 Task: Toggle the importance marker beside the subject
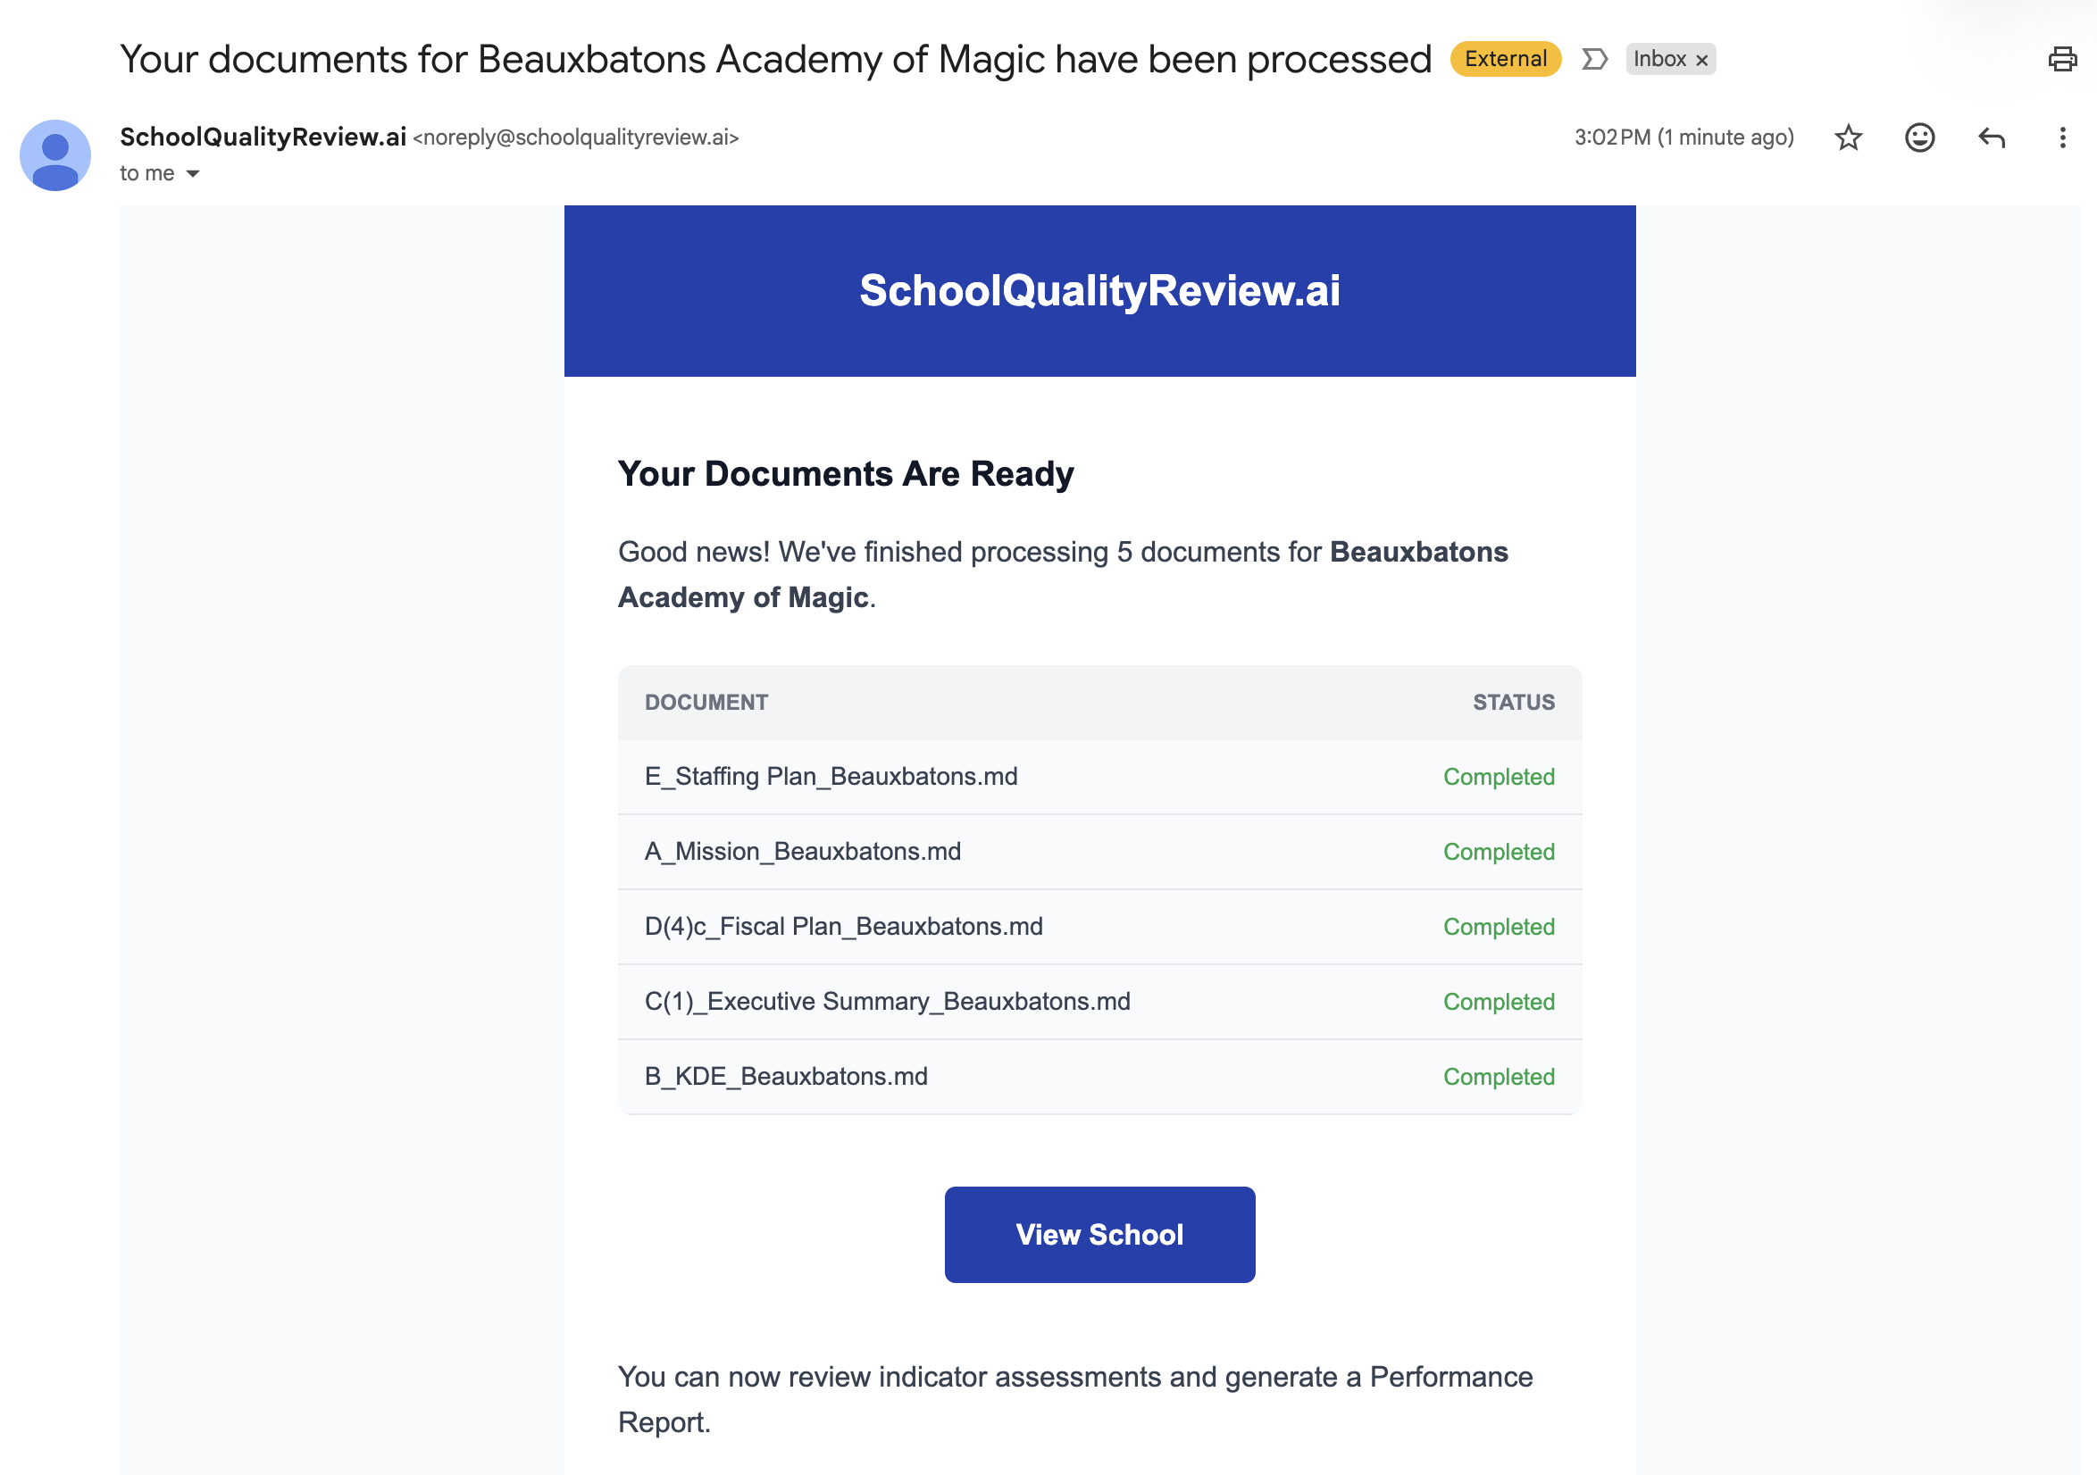1594,59
